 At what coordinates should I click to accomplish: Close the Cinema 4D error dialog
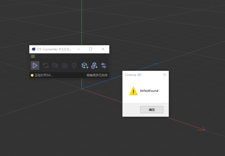pyautogui.click(x=165, y=75)
